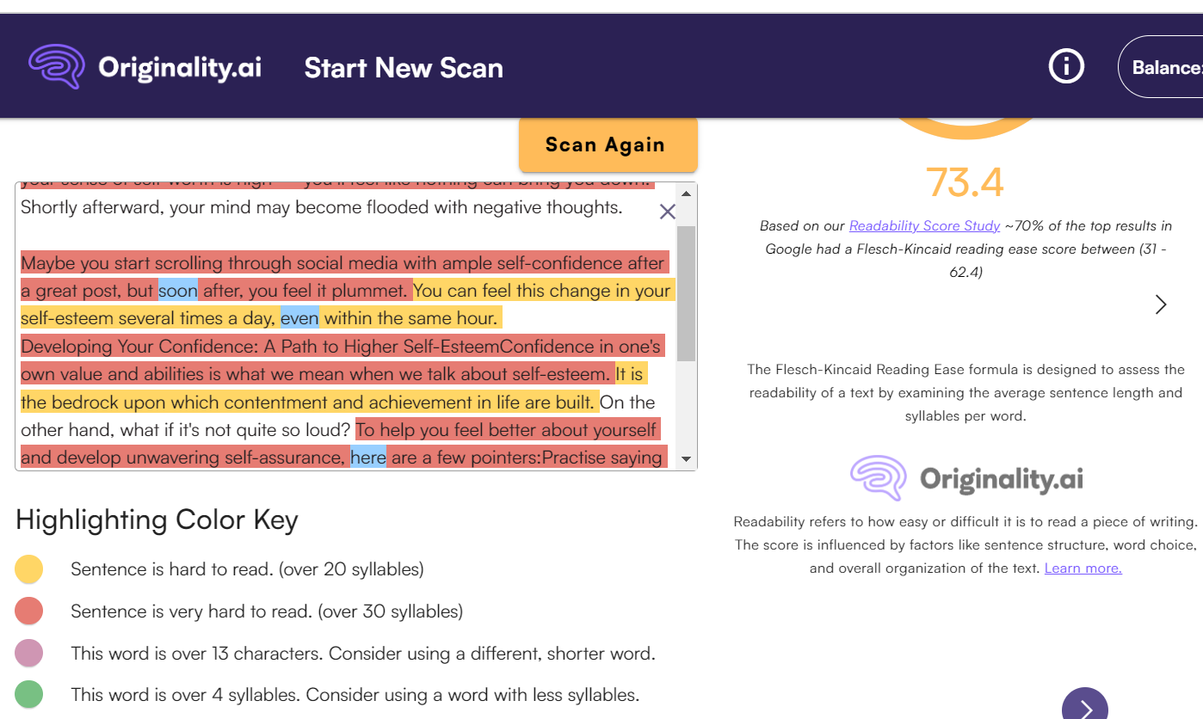Go to next slide using the right chevron
The image size is (1203, 719).
pyautogui.click(x=1161, y=304)
